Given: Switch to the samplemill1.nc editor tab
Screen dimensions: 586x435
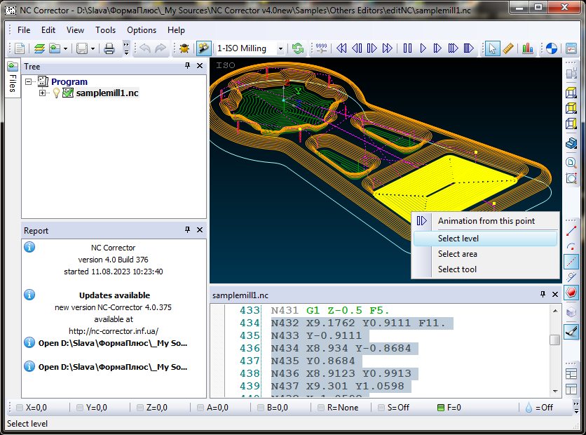Looking at the screenshot, I should coord(240,295).
